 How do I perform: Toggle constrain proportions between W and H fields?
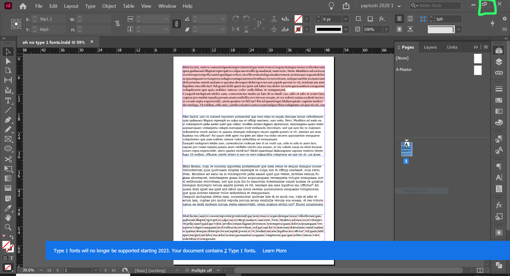pos(118,24)
